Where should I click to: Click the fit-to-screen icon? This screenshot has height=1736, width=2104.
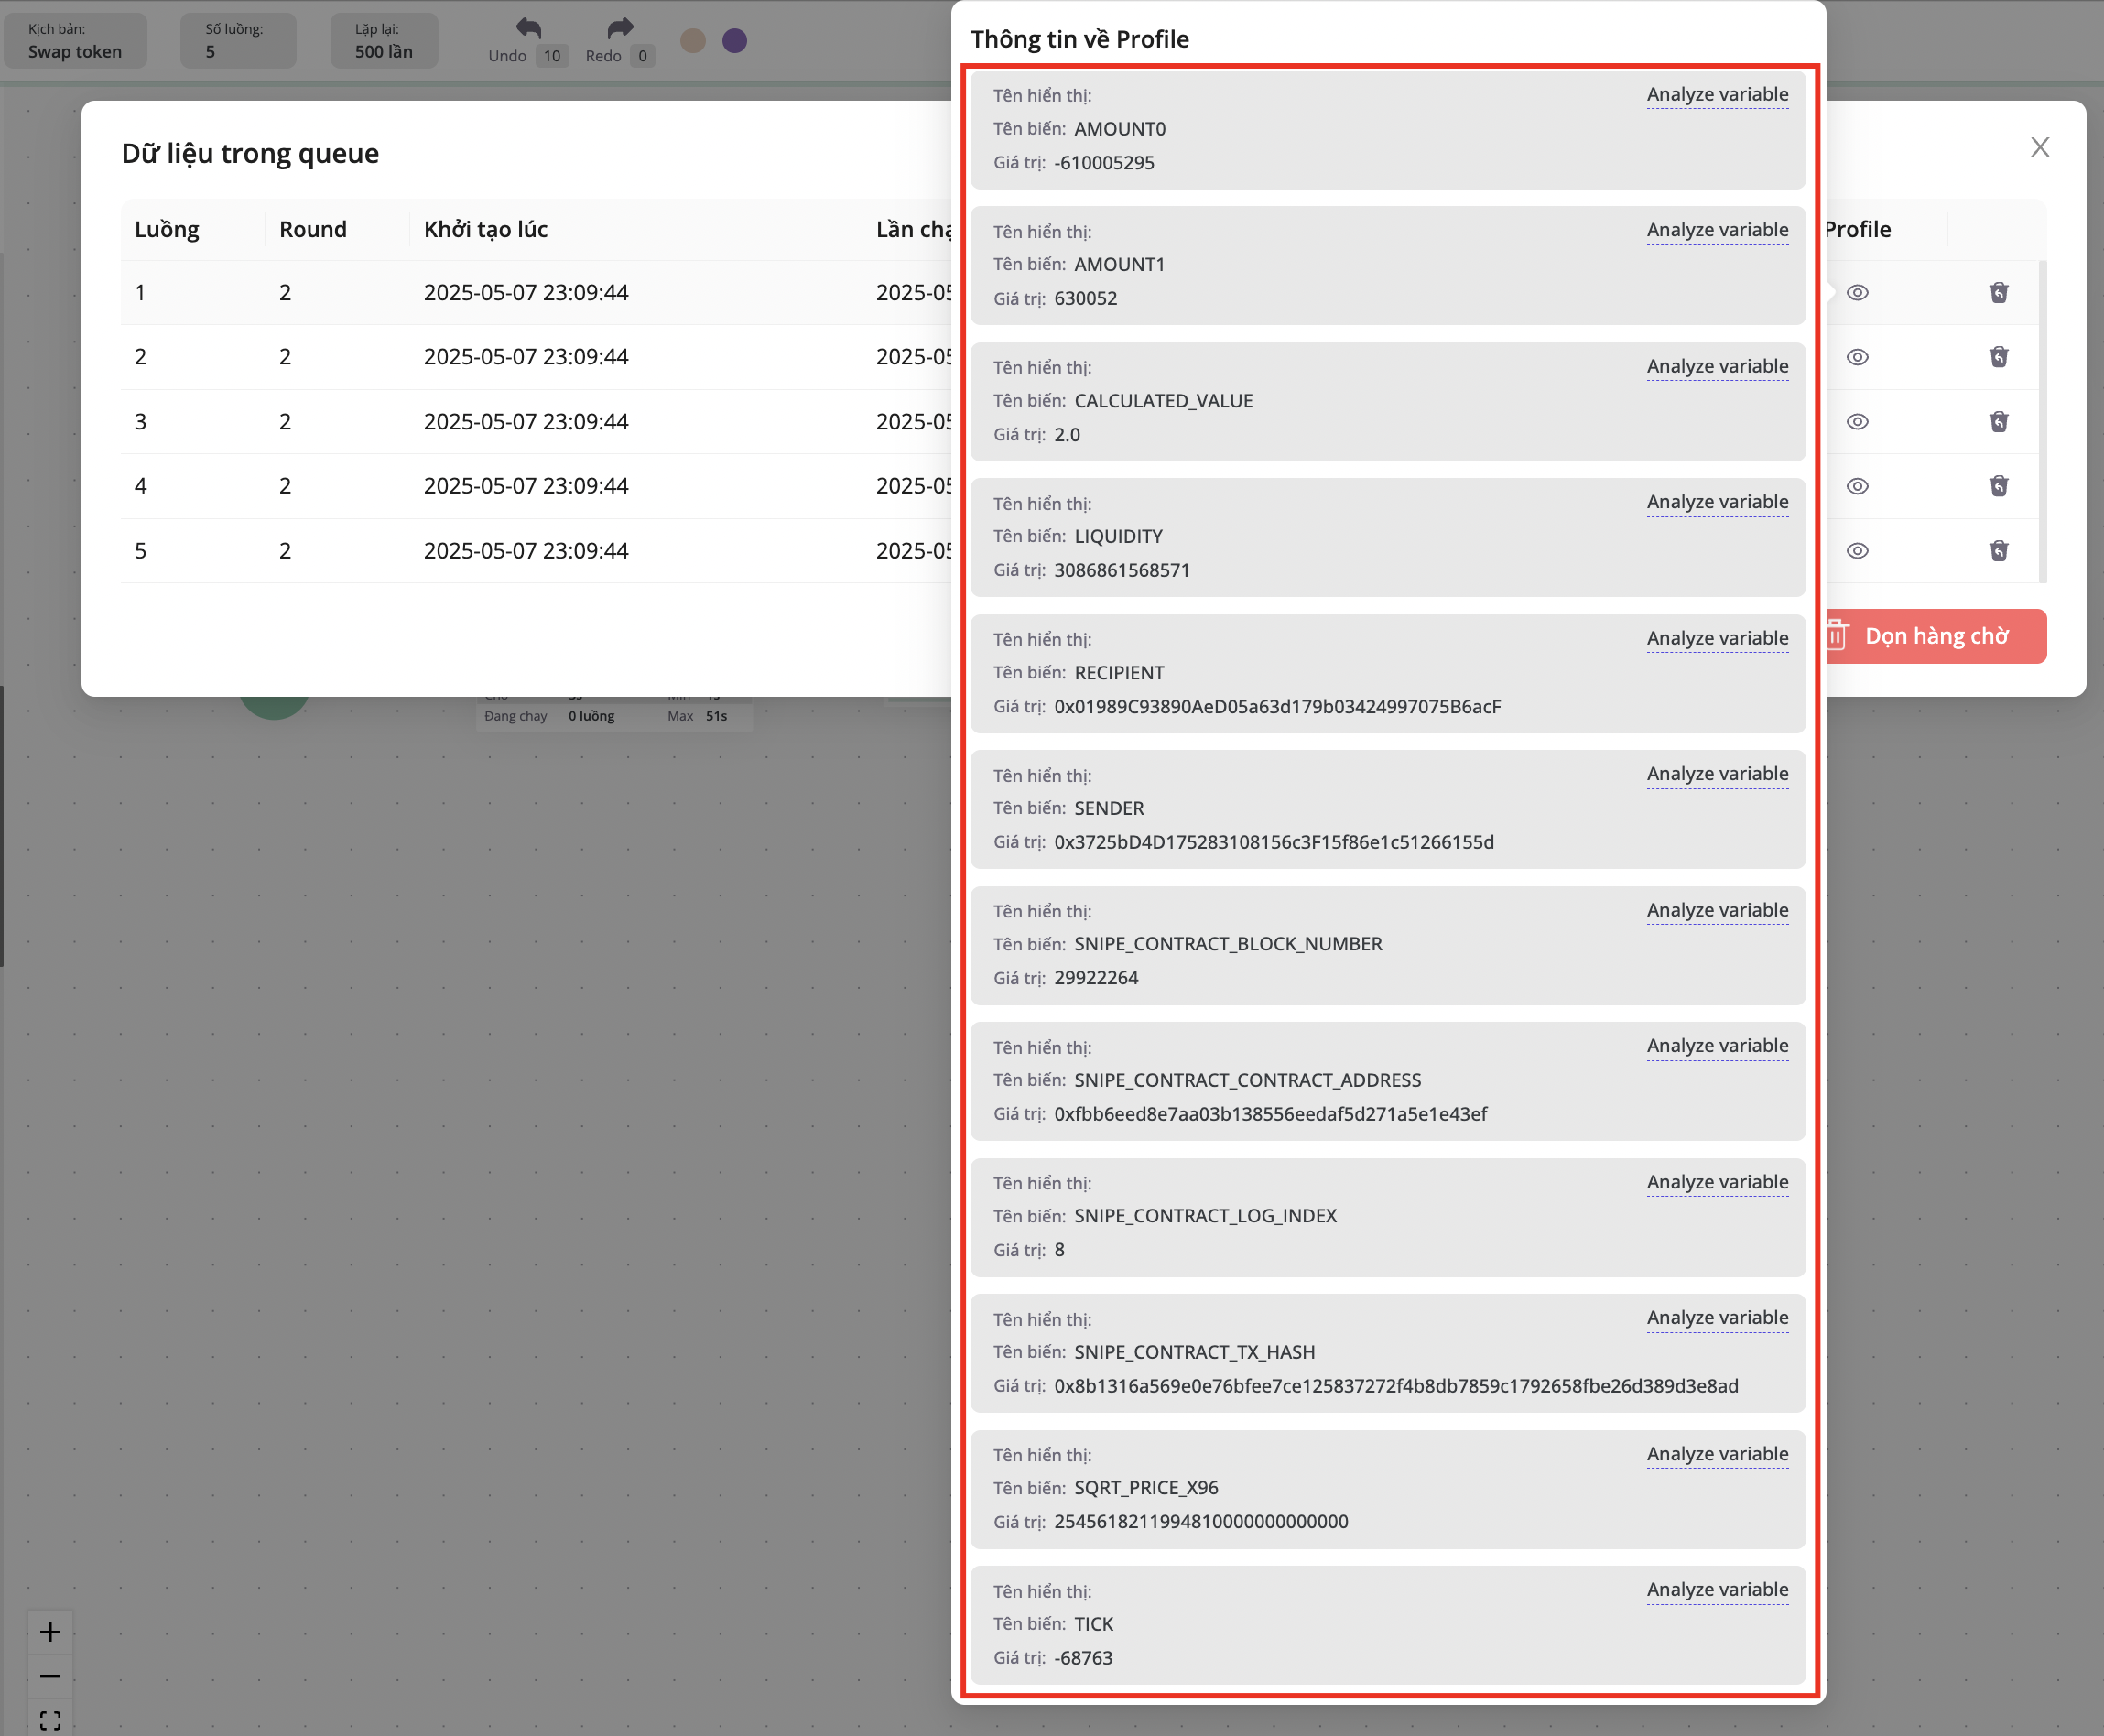50,1720
